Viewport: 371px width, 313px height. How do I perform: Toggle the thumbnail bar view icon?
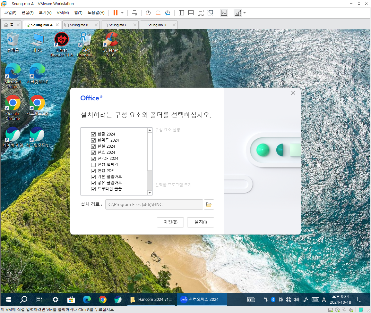[191, 13]
